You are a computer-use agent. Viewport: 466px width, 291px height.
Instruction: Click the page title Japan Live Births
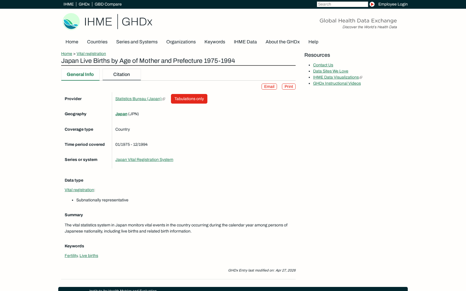pos(148,61)
